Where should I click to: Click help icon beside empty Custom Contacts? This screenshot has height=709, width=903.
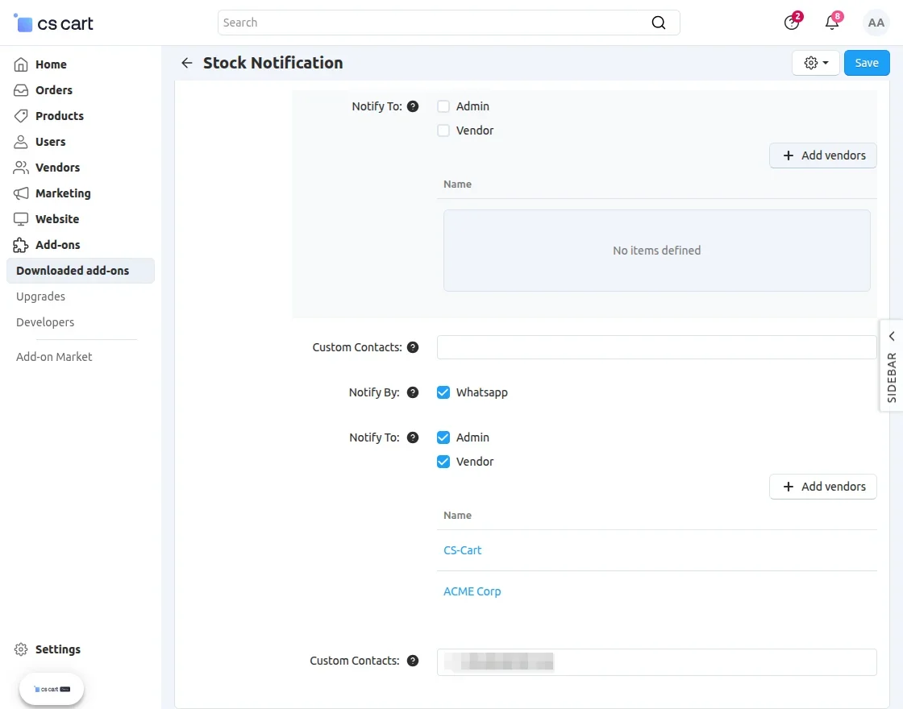413,347
